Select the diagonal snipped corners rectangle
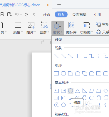Screen dimensions: 109x117 click(x=85, y=73)
